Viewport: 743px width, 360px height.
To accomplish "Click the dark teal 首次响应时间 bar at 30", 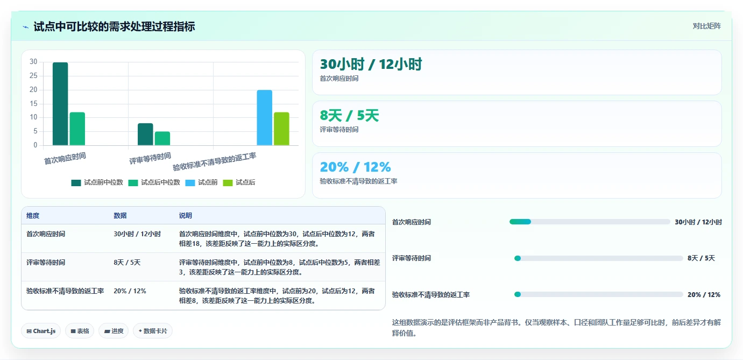I will [x=60, y=104].
